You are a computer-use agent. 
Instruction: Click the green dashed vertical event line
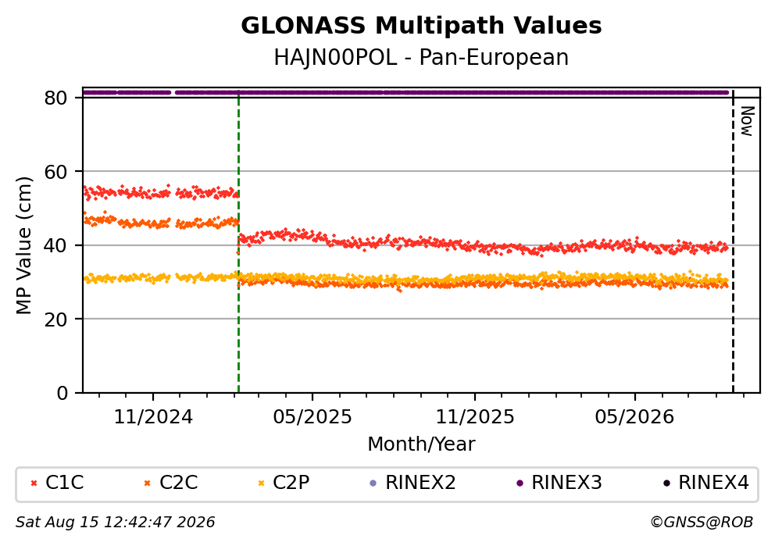239,242
